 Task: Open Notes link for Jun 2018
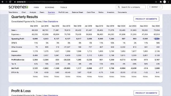click(x=46, y=77)
